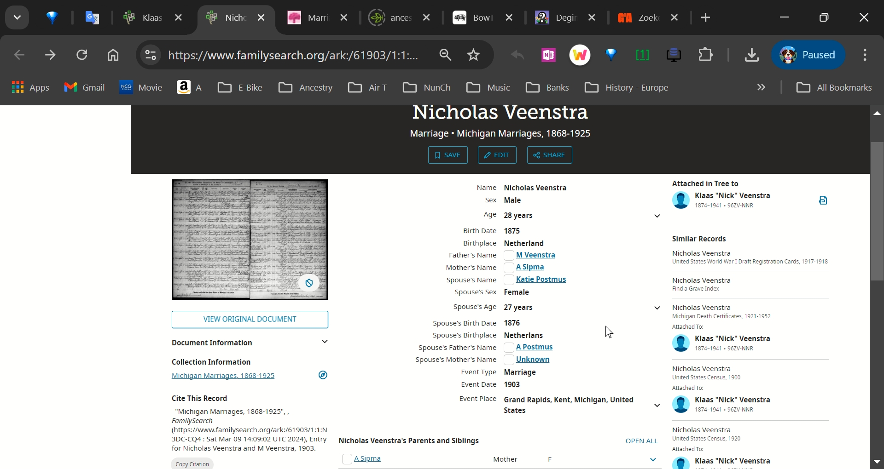Open the Amazon A bookmark

coord(189,87)
